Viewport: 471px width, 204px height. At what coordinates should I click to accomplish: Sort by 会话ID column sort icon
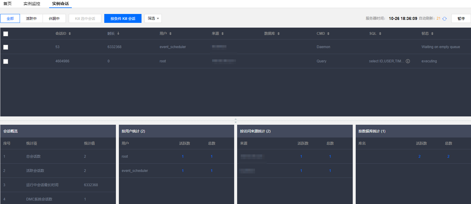tap(70, 34)
